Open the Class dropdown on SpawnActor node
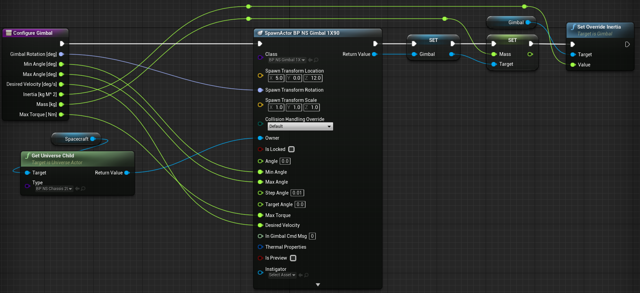 287,60
